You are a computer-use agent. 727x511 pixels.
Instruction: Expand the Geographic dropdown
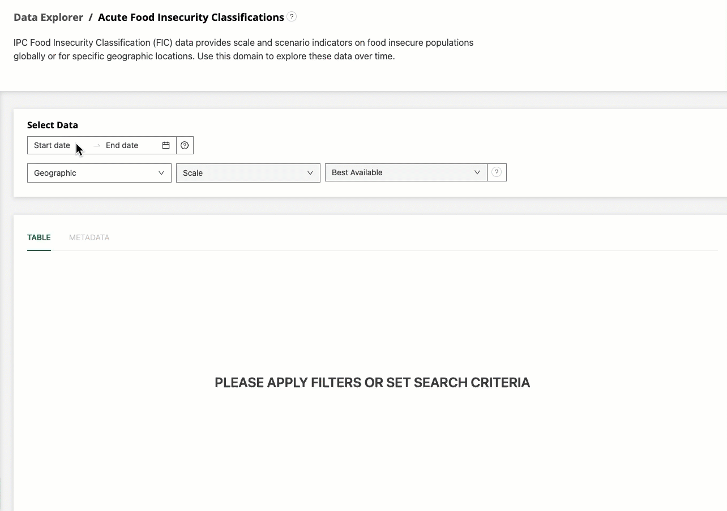click(x=99, y=173)
